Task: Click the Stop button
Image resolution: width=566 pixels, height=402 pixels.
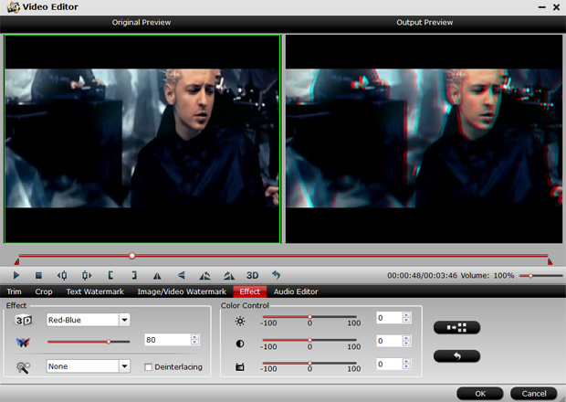Action: [38, 276]
